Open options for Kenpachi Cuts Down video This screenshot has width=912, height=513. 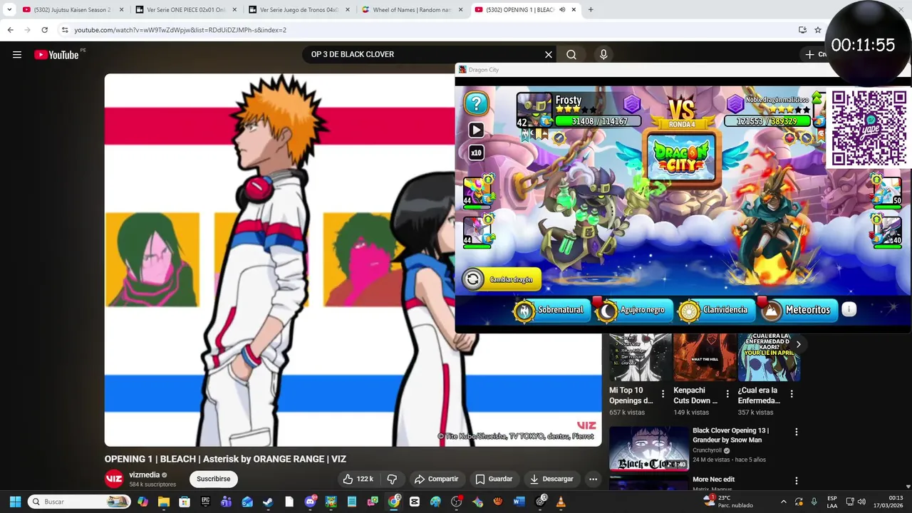[x=727, y=393]
